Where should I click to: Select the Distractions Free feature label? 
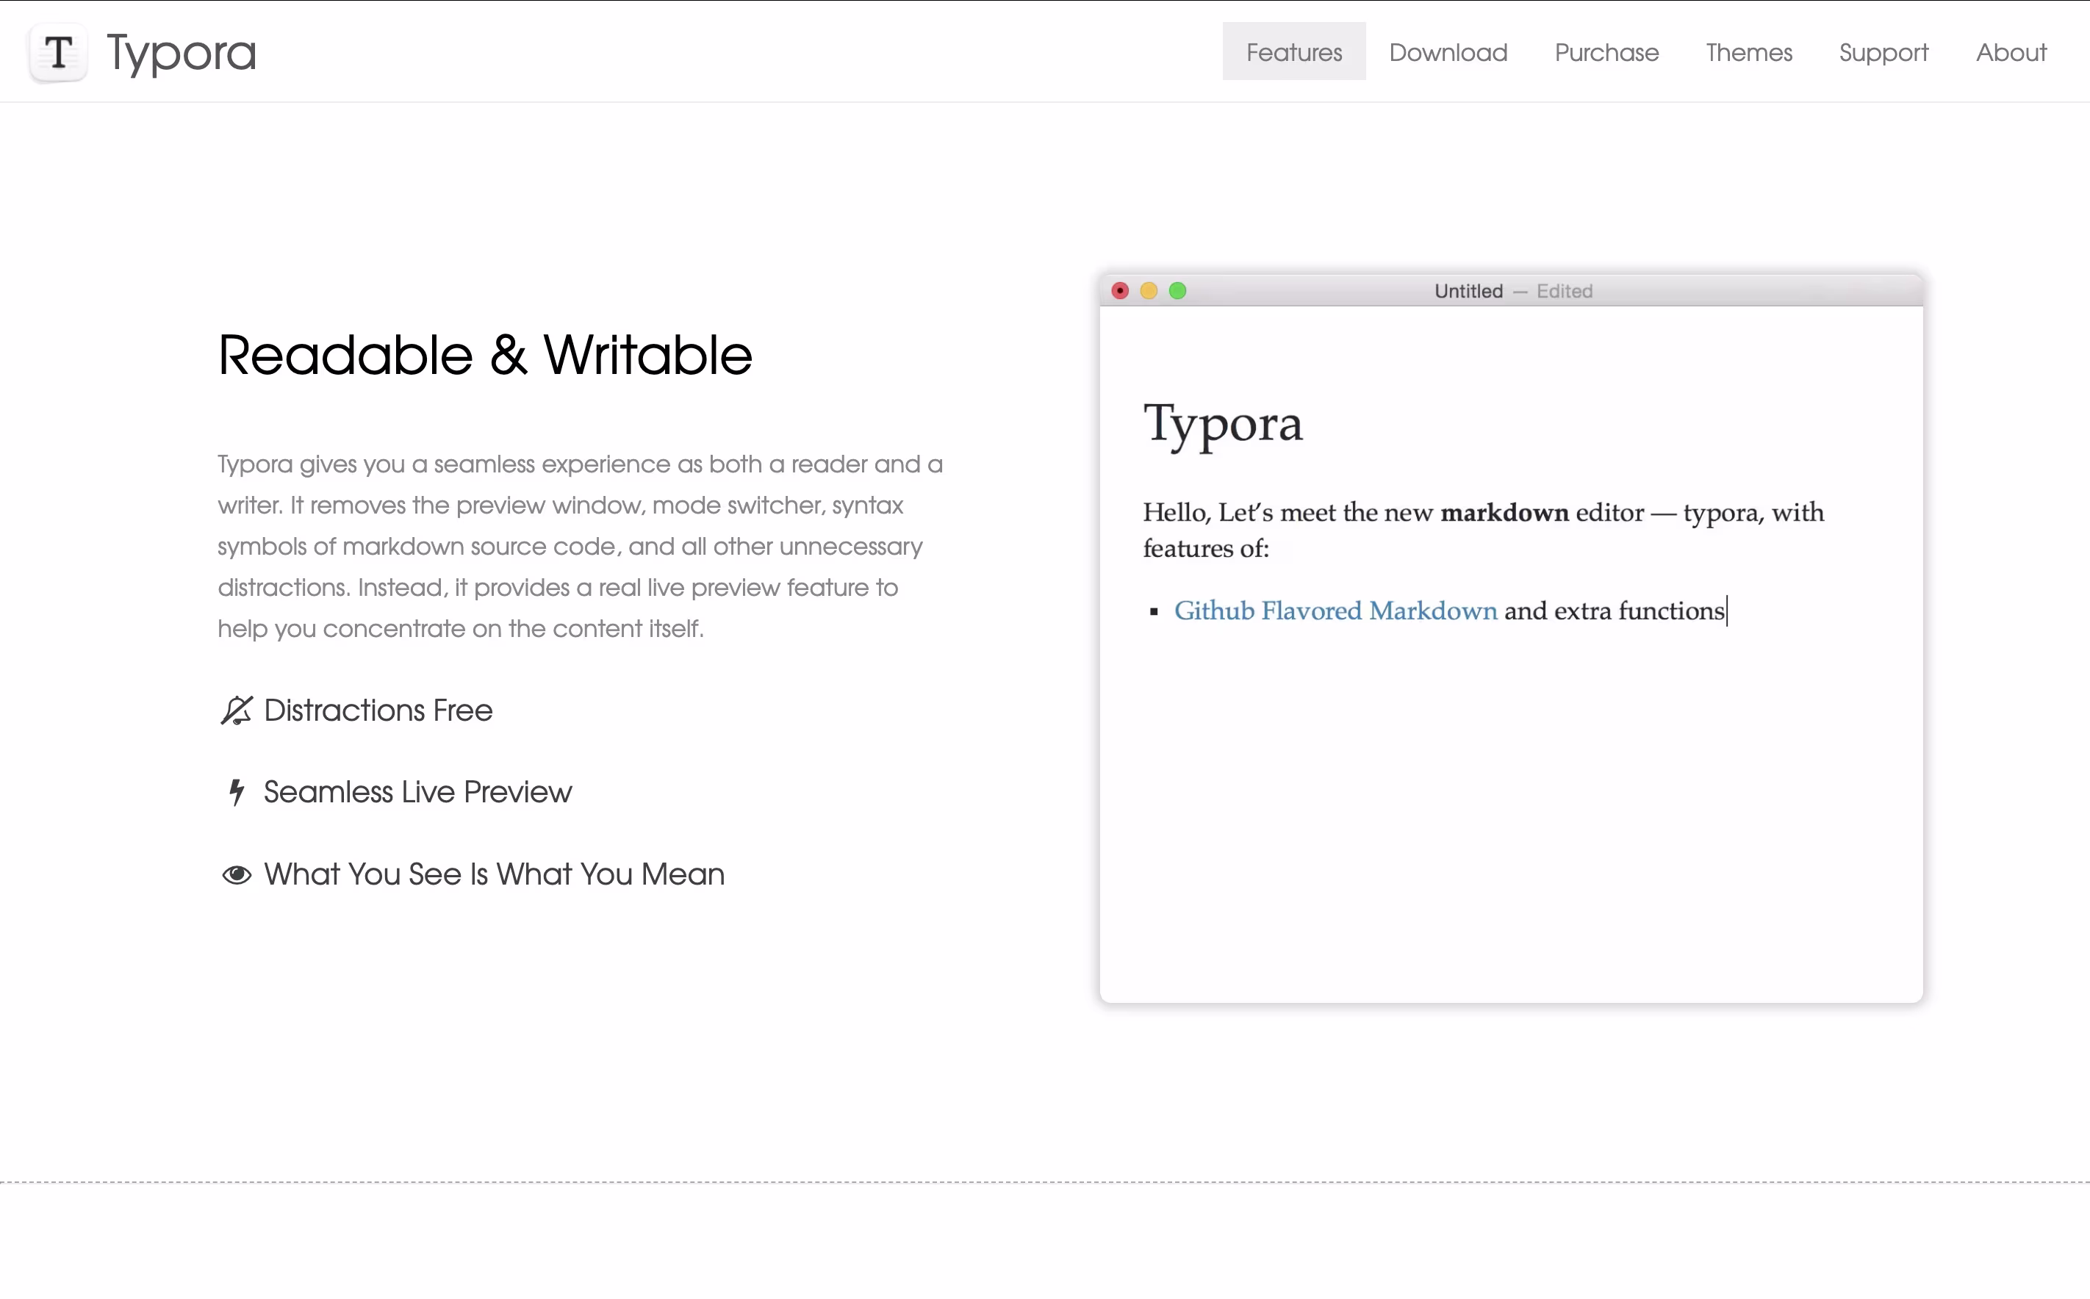(x=378, y=710)
